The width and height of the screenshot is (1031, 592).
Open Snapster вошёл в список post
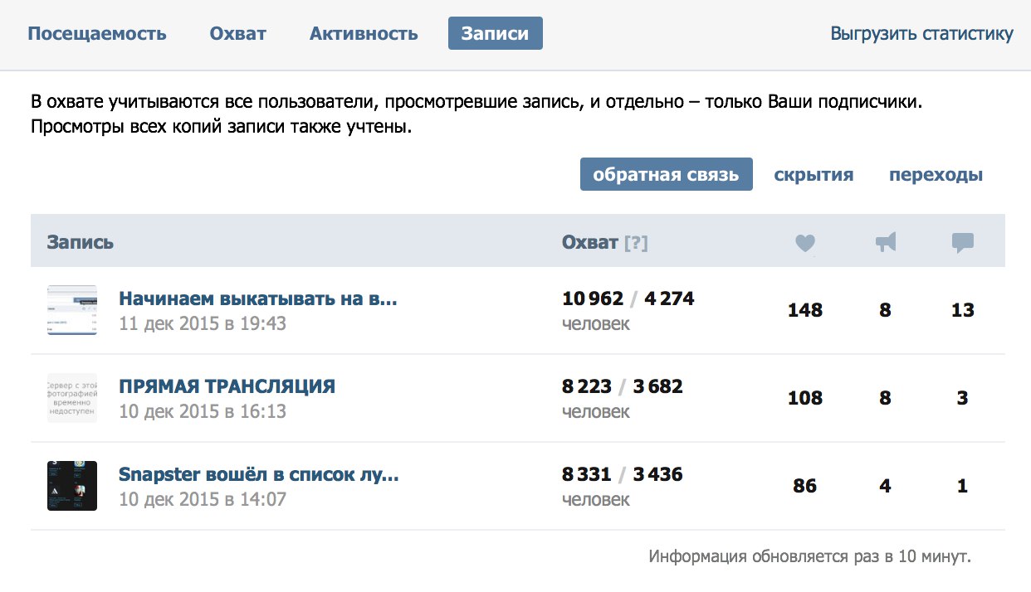[259, 474]
